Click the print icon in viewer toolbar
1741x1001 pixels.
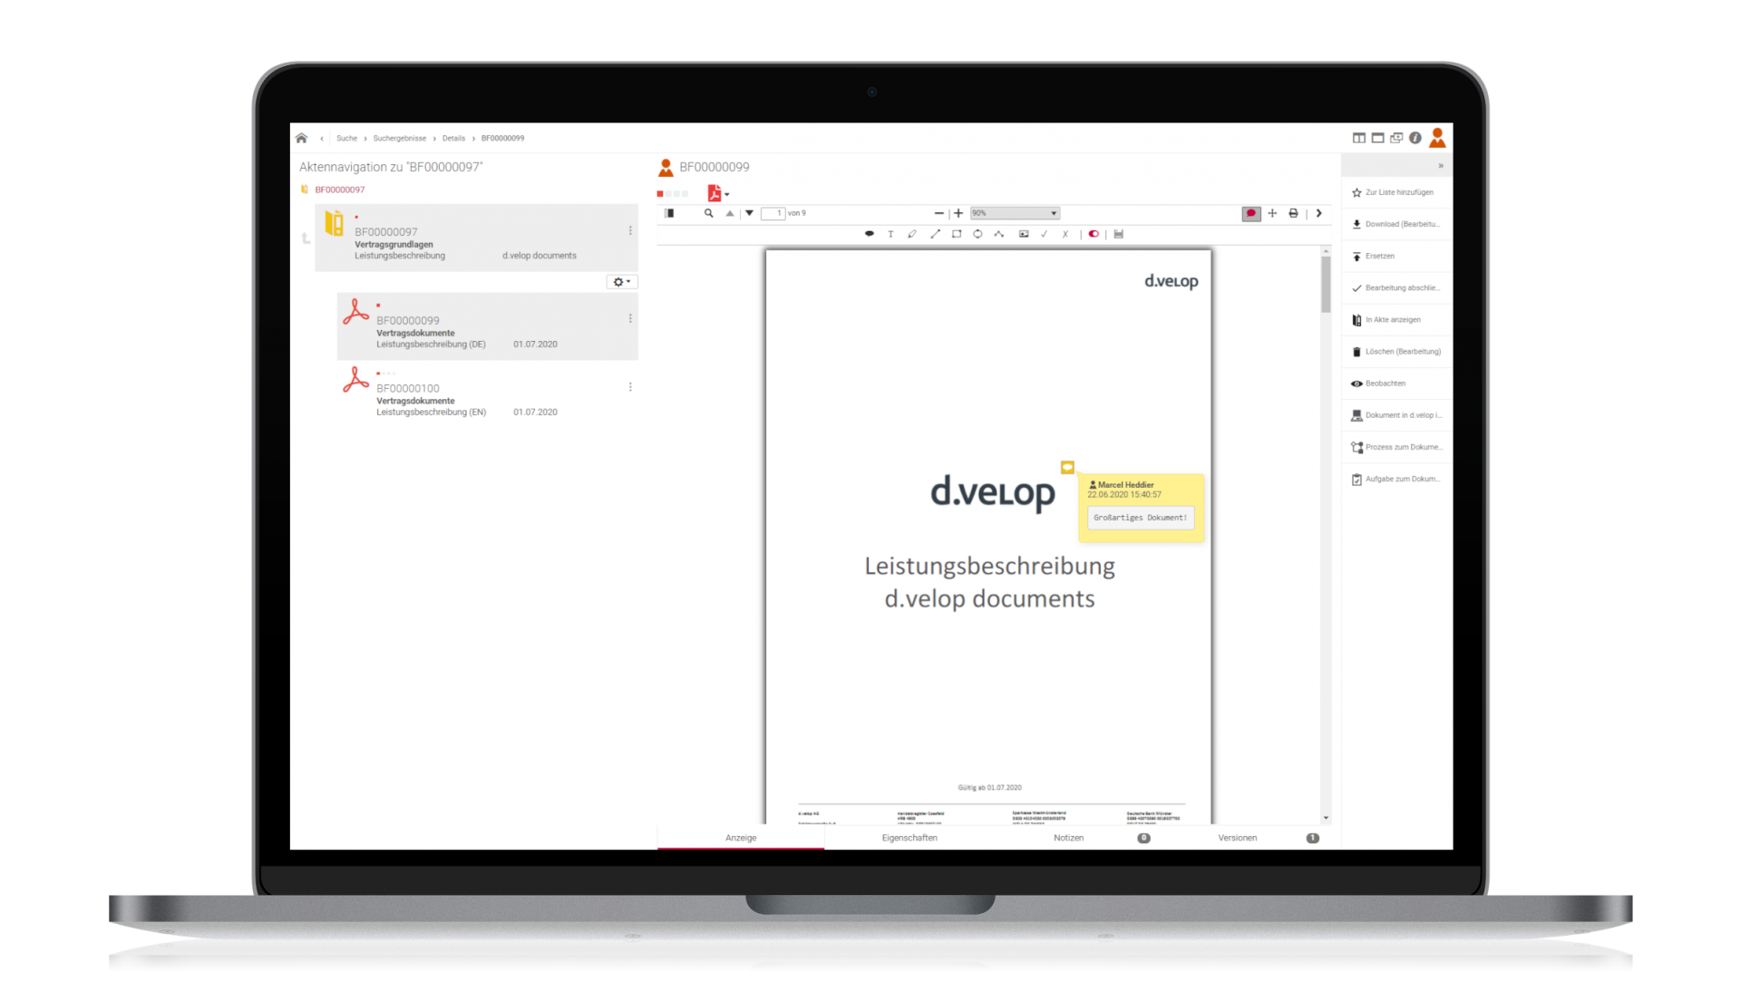pos(1293,213)
